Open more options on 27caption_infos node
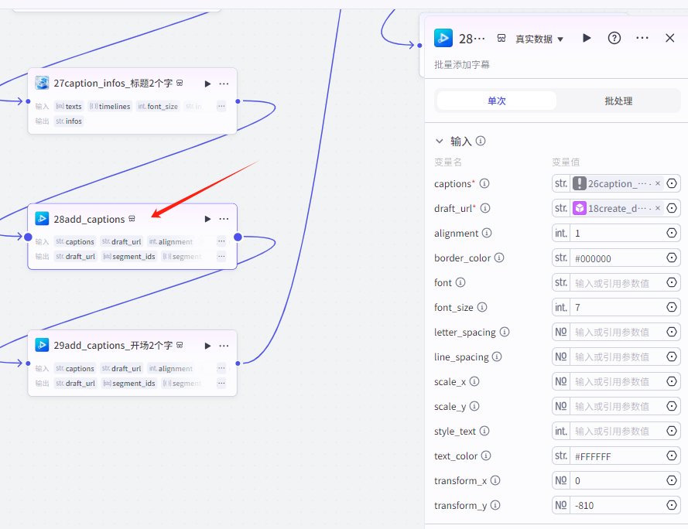 point(224,84)
